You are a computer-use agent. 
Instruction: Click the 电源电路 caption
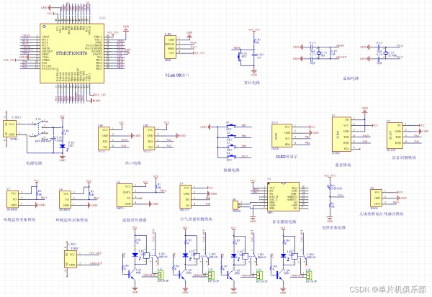click(x=34, y=163)
